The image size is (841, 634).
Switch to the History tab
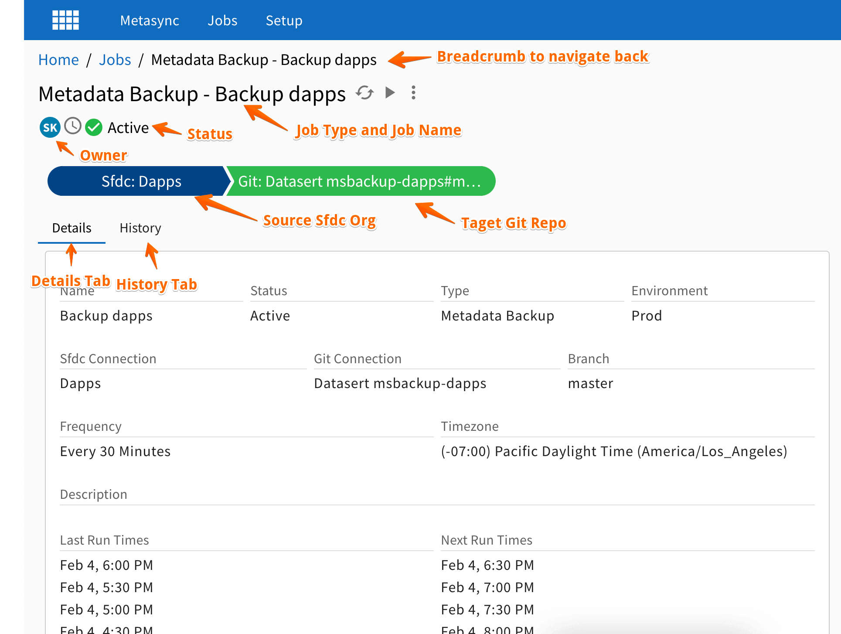(x=140, y=228)
